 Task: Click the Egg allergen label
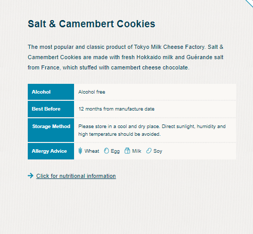pos(115,151)
